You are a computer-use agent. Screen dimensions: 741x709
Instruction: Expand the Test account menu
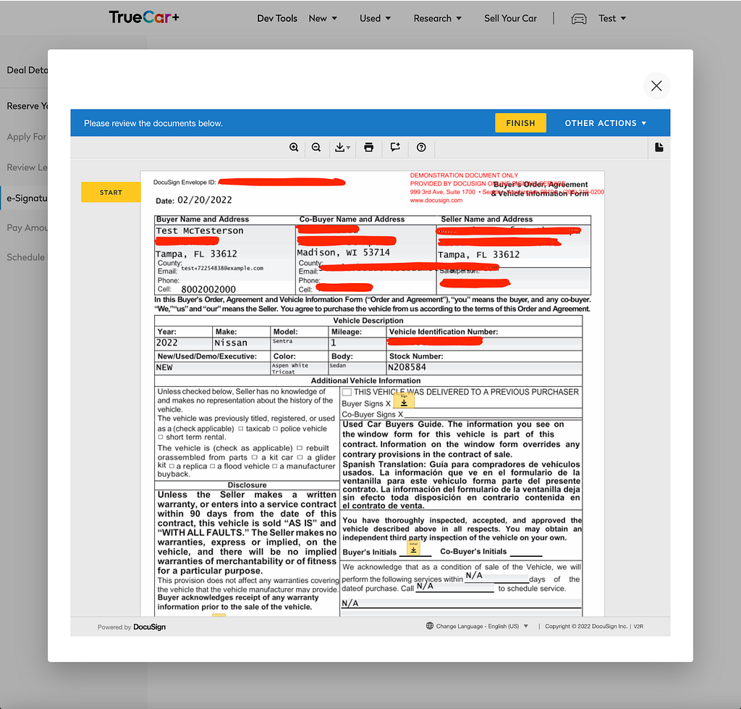[612, 18]
